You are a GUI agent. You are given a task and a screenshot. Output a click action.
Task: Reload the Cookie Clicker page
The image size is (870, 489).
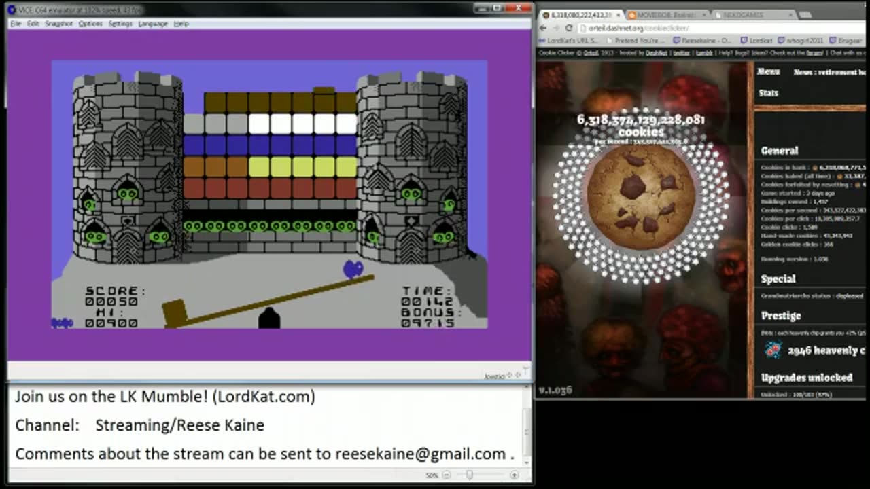coord(569,28)
